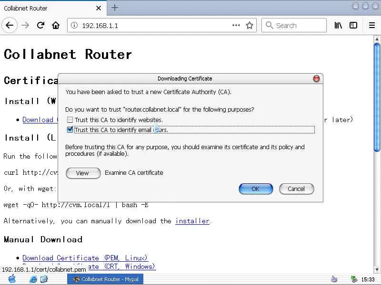Click the dialog title Downloading Certificate
Viewport: 381px width, 285px height.
[185, 78]
